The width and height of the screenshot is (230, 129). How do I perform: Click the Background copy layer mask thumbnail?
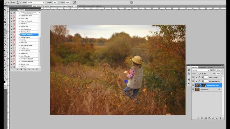point(204,85)
